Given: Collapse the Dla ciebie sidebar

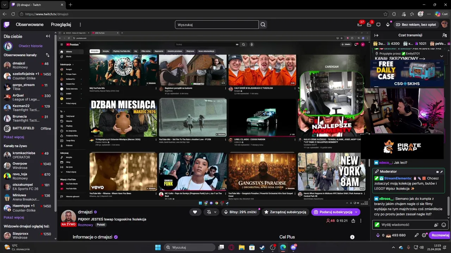Looking at the screenshot, I should (x=48, y=36).
